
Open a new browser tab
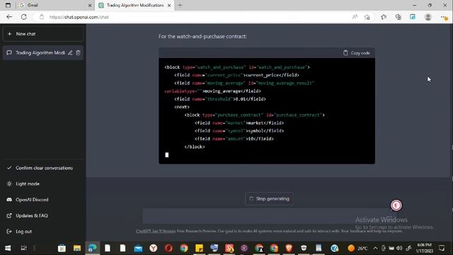point(180,5)
